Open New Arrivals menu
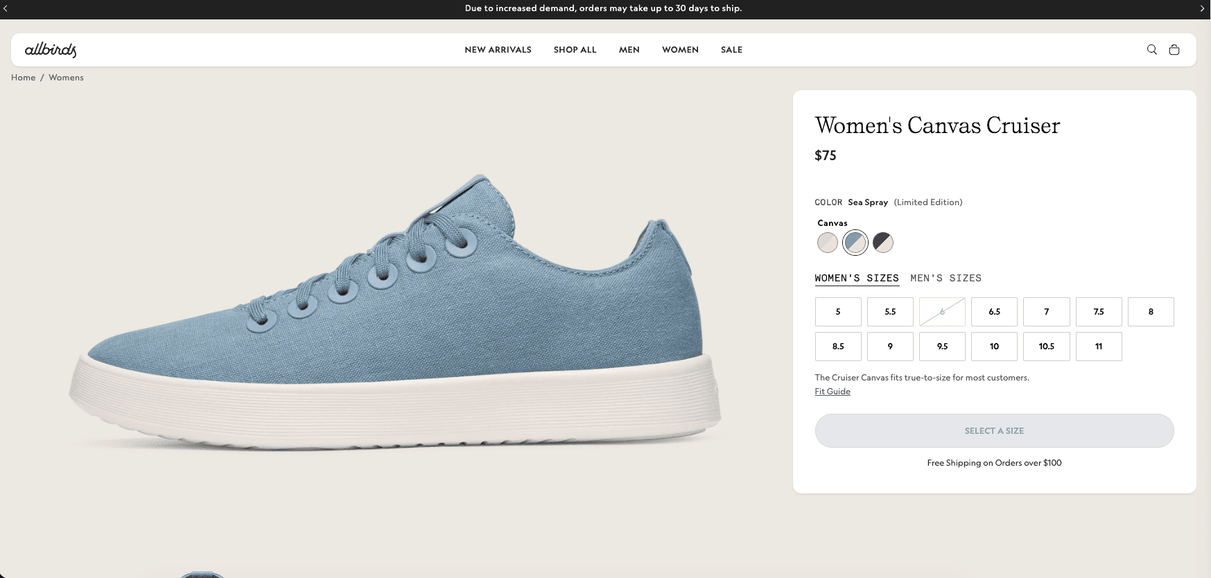Viewport: 1211px width, 578px height. tap(498, 50)
